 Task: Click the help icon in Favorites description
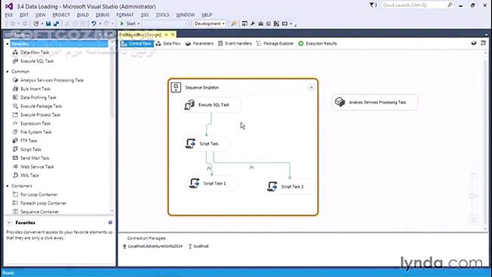111,223
